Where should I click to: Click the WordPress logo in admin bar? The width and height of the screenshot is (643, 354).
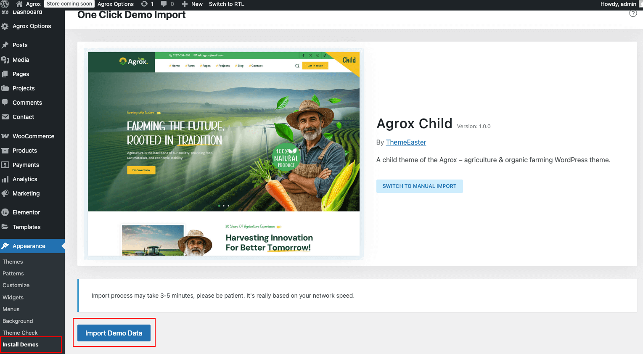point(5,4)
